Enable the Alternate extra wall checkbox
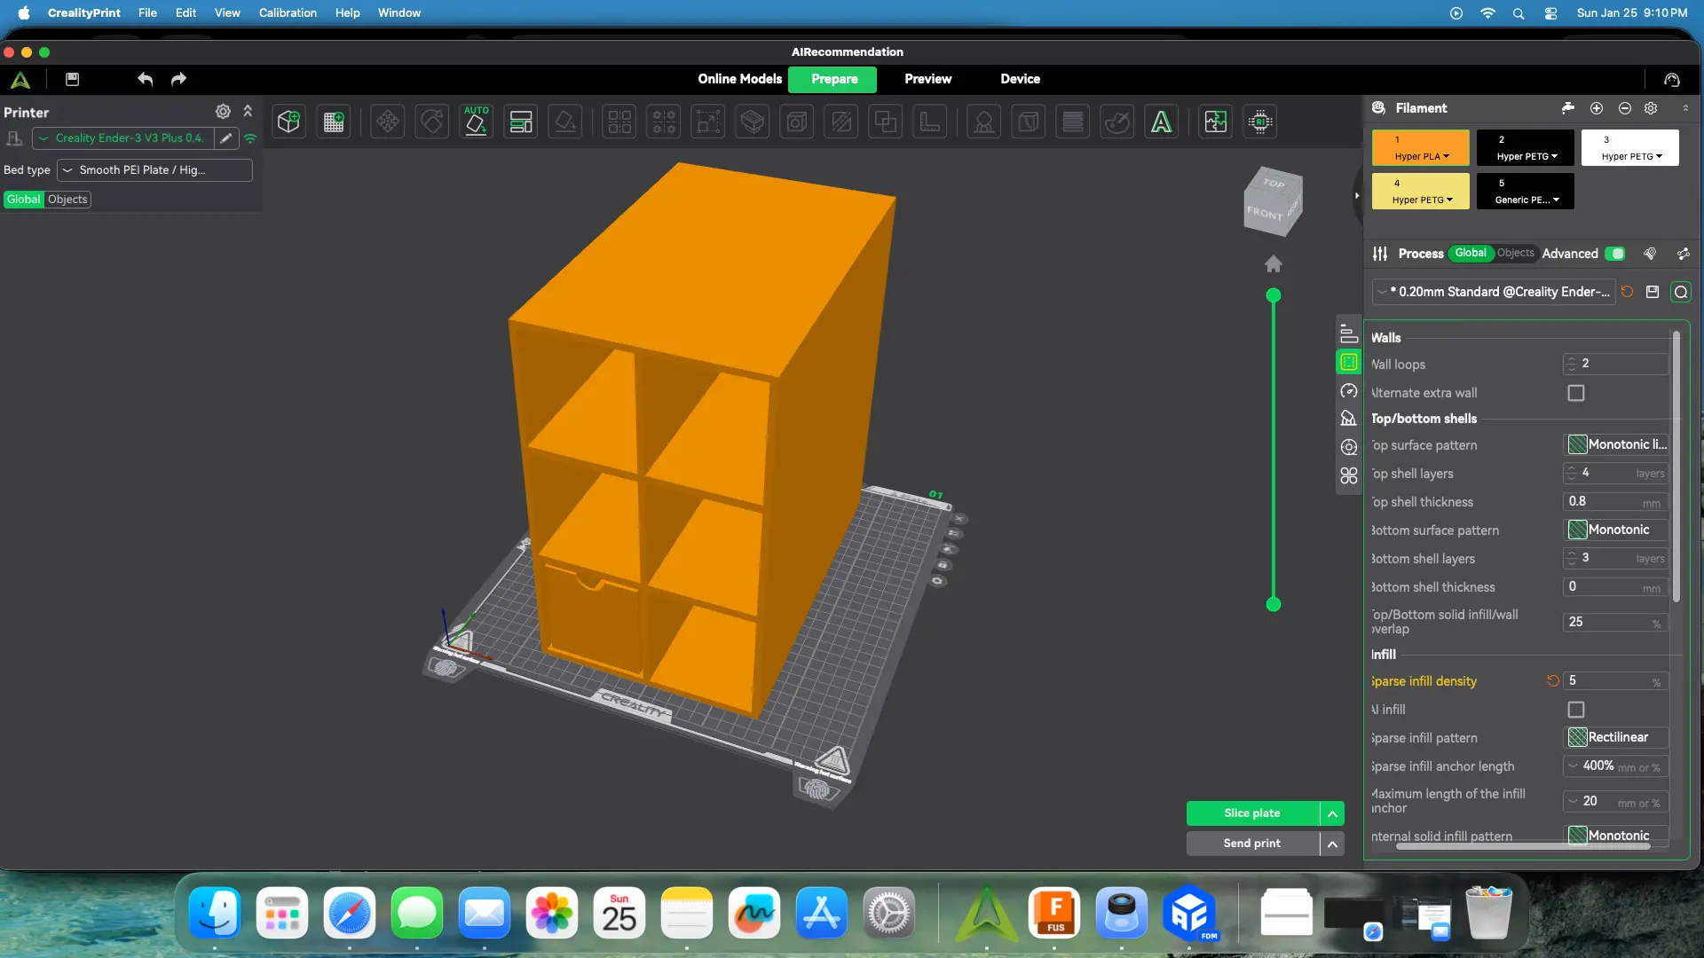This screenshot has width=1704, height=958. click(1576, 393)
